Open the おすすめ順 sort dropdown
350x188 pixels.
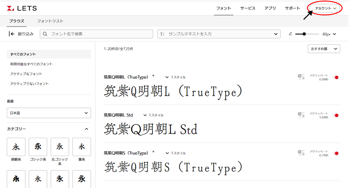[324, 49]
